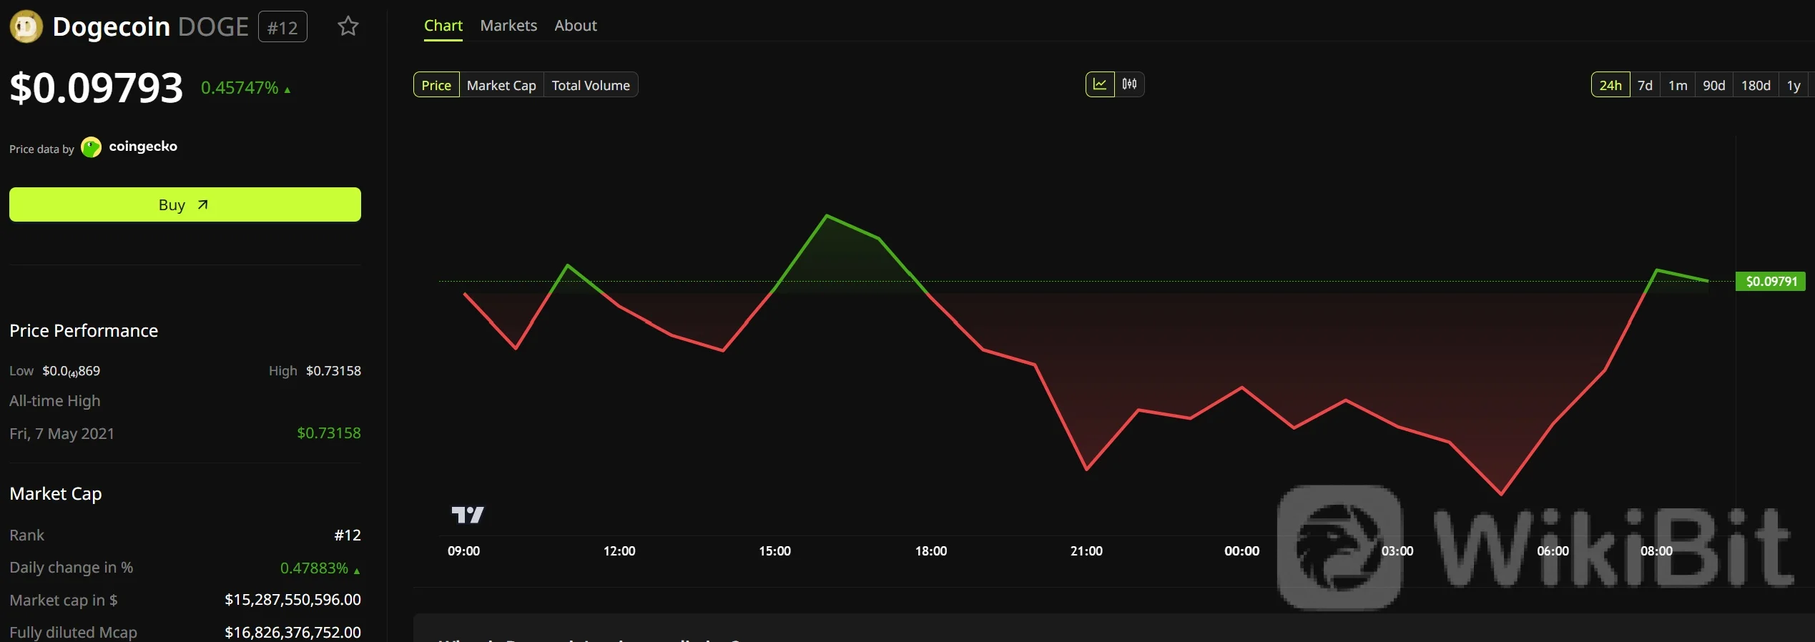Click the $0.09791 chart price label
This screenshot has width=1815, height=642.
[1771, 281]
